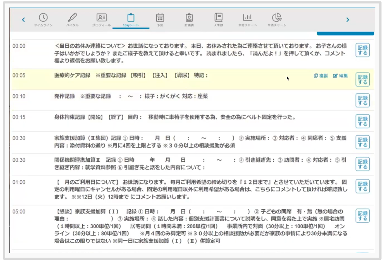Open the タイムライン clock icon
The height and width of the screenshot is (265, 386).
43,18
